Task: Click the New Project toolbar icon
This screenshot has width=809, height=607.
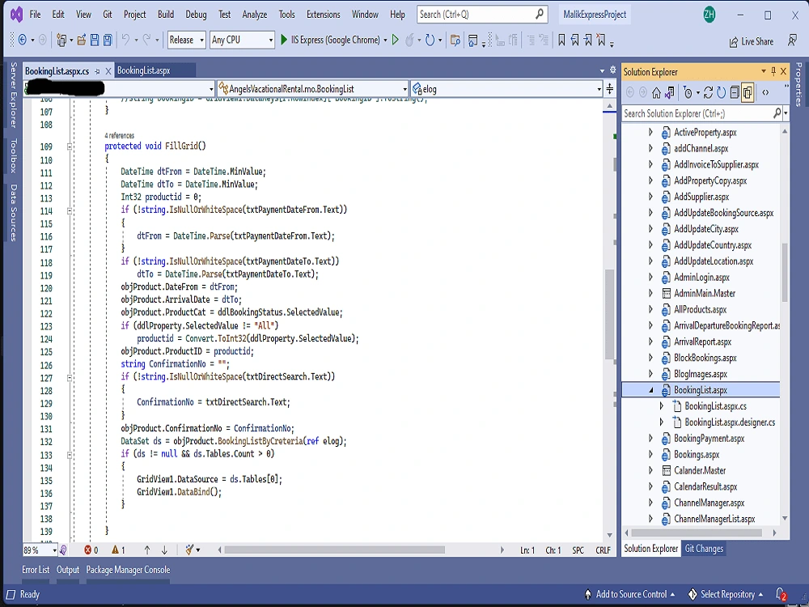Action: tap(61, 40)
